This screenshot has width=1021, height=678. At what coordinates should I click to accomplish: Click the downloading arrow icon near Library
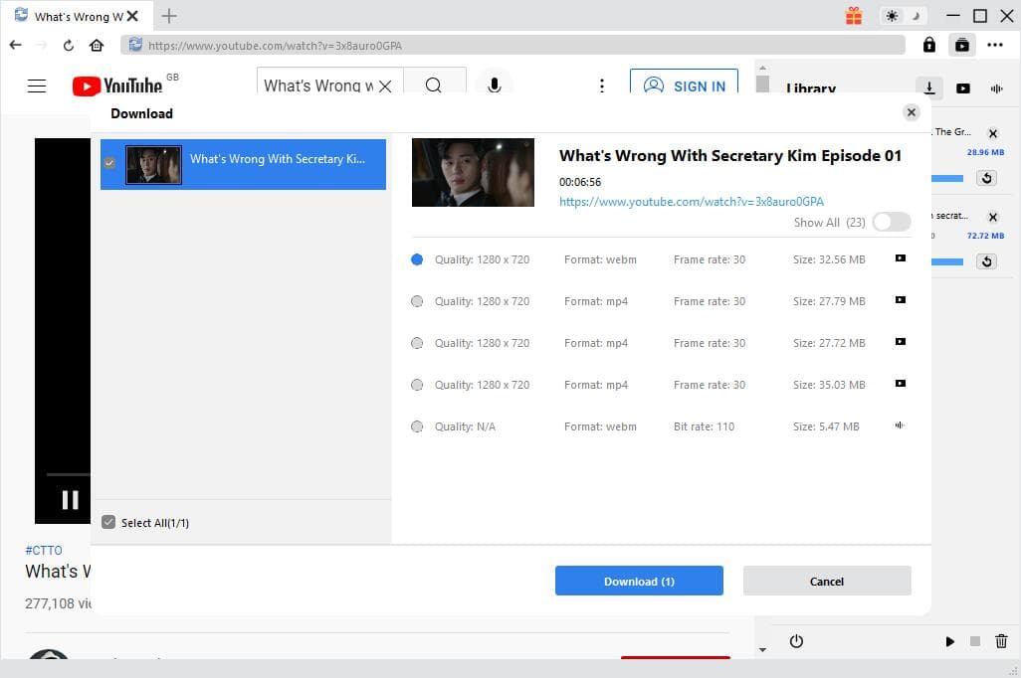(928, 88)
